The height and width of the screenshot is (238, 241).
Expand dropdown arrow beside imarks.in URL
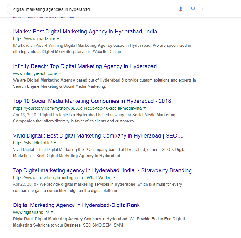click(58, 39)
